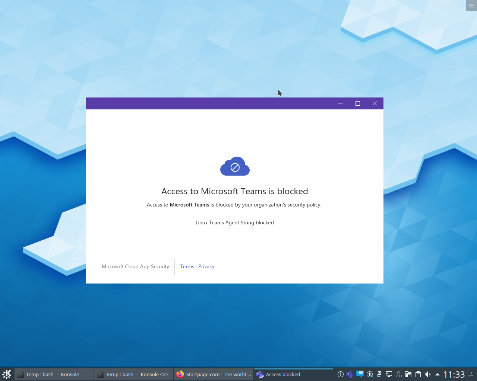Click the user status tray icon

(x=399, y=374)
